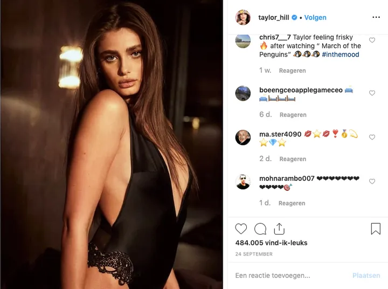Reply to chris7__7 with Reageren
Image resolution: width=388 pixels, height=289 pixels.
293,71
